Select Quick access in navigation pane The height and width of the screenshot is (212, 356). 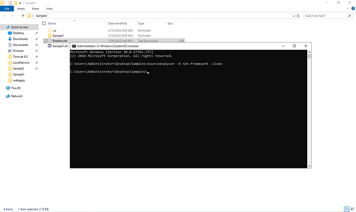coord(19,27)
